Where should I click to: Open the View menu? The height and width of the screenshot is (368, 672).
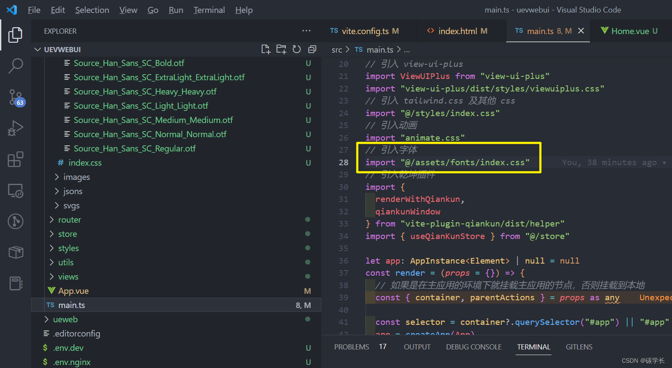point(128,10)
